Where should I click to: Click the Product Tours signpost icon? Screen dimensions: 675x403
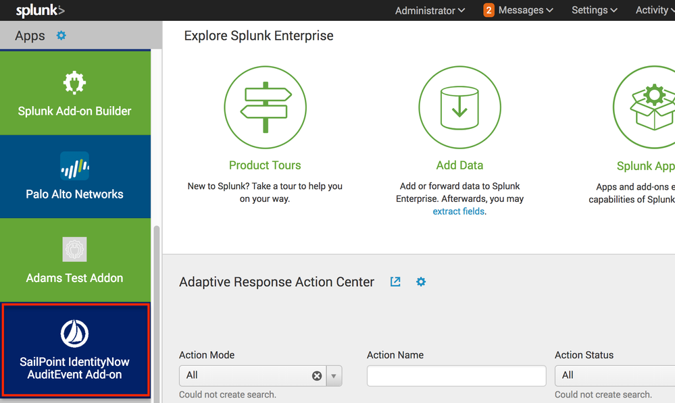pyautogui.click(x=265, y=107)
